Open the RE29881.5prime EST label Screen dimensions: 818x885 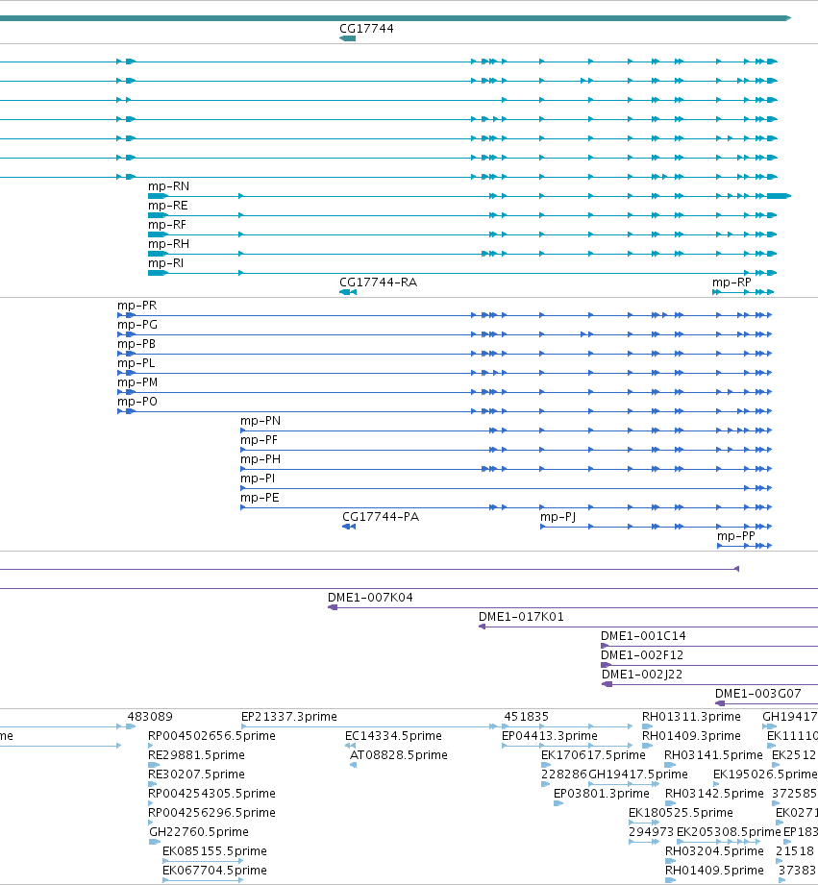click(196, 754)
